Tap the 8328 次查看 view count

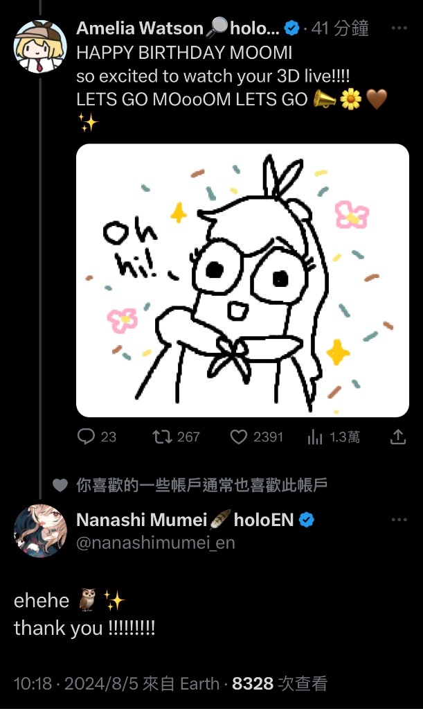pyautogui.click(x=280, y=683)
